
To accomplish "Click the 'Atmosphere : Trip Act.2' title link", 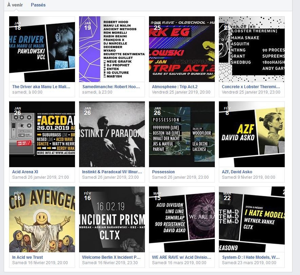I will tap(175, 86).
